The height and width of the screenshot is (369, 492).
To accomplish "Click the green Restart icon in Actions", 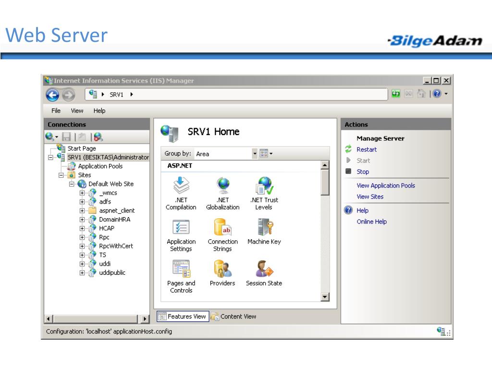I will click(x=348, y=149).
